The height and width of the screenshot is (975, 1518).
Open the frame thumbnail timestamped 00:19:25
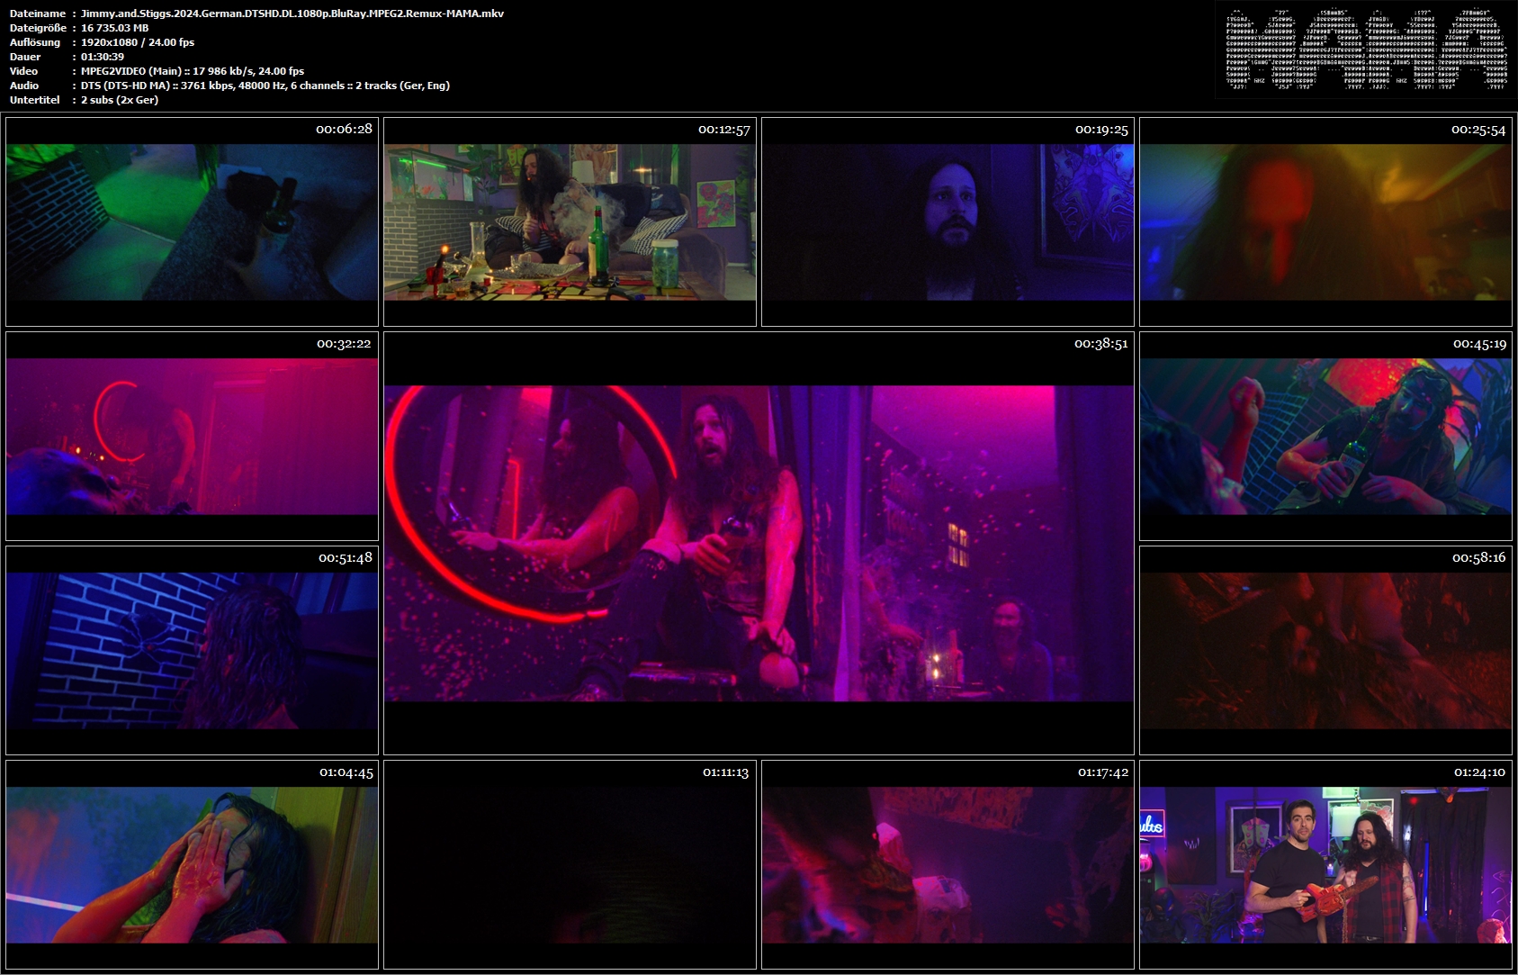[948, 221]
